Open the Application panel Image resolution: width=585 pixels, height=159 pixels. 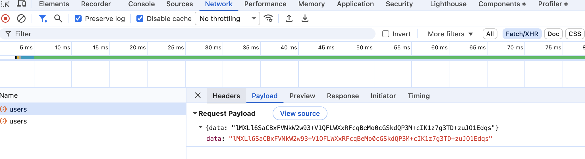coord(355,4)
